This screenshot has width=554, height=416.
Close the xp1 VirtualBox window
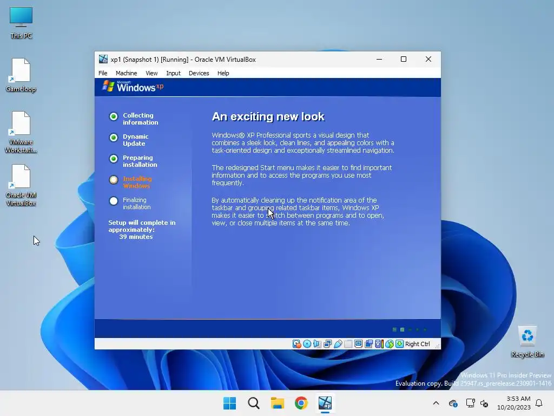click(428, 59)
